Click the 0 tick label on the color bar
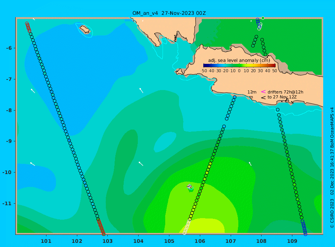Viewport: 335px width, 247px height. tap(239, 71)
